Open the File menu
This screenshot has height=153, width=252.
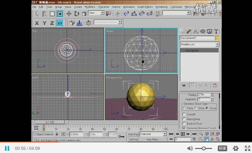pyautogui.click(x=34, y=7)
